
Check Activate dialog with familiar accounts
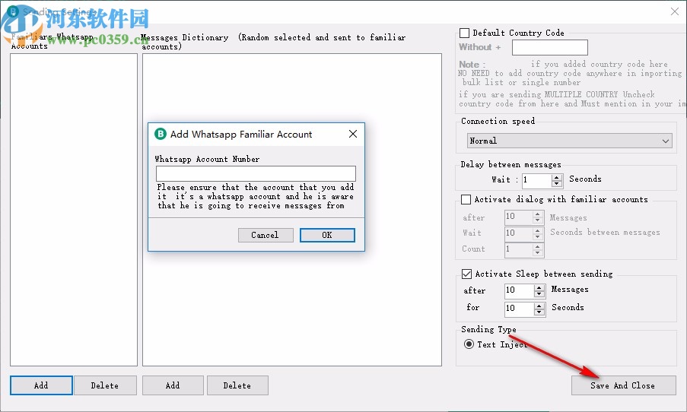466,200
